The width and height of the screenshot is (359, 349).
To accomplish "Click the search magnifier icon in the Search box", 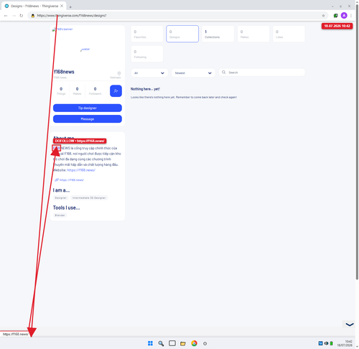I will [223, 73].
